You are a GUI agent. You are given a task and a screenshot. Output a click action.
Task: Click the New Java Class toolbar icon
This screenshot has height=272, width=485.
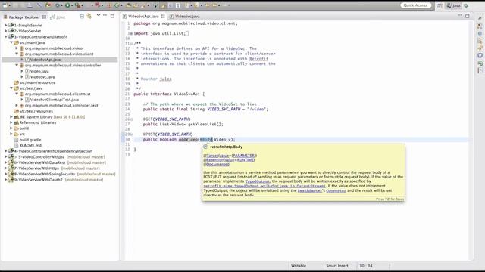coord(117,5)
